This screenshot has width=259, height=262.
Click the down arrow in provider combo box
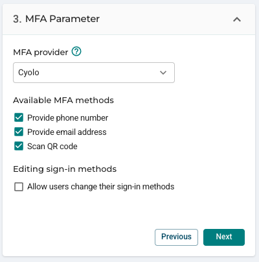[163, 73]
